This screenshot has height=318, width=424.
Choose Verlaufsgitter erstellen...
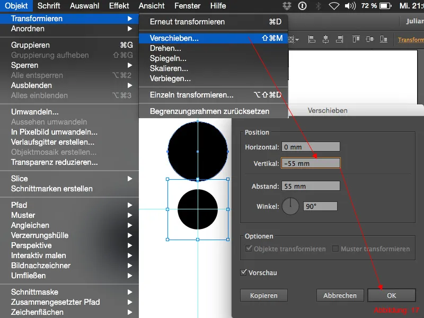pyautogui.click(x=69, y=142)
